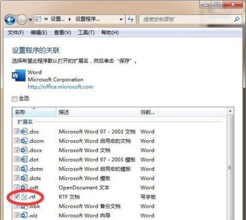Viewport: 246px width, 220px height.
Task: Open the 工具(T) menu
Action: 86,32
